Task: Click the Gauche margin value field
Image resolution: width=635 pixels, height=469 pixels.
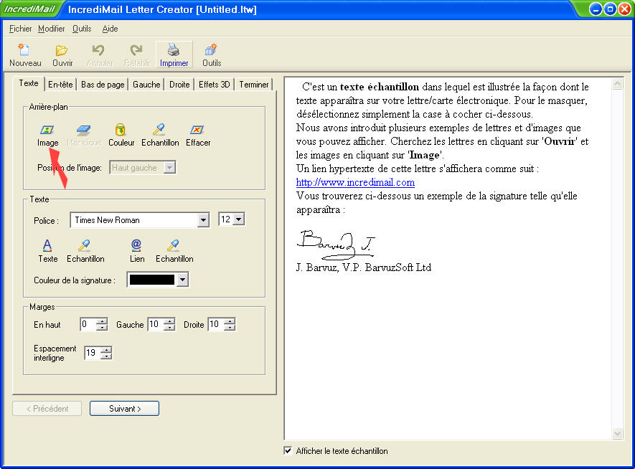Action: (156, 325)
